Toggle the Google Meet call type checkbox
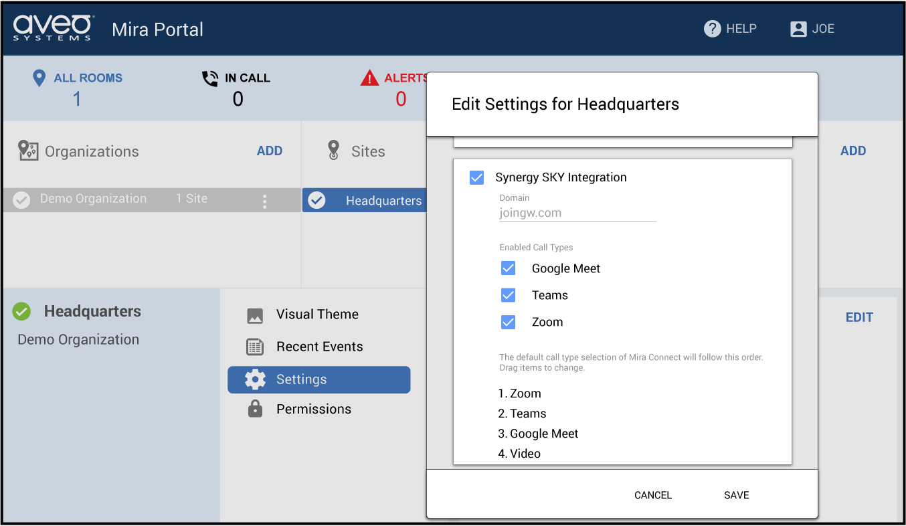906x526 pixels. (508, 268)
